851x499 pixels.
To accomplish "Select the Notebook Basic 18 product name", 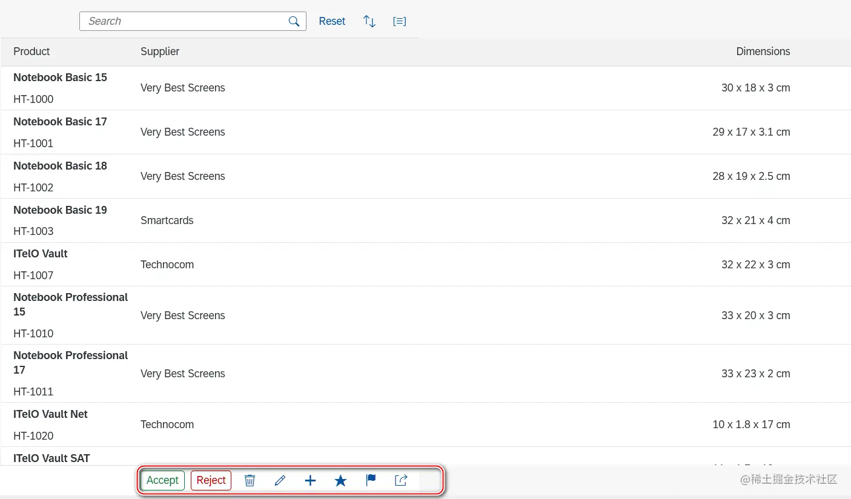I will click(x=60, y=166).
